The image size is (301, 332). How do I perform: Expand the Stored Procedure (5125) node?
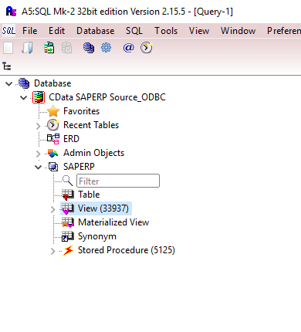pos(53,251)
